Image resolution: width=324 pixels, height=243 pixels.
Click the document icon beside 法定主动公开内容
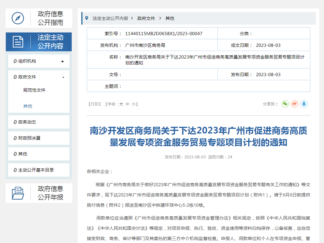pos(18,42)
